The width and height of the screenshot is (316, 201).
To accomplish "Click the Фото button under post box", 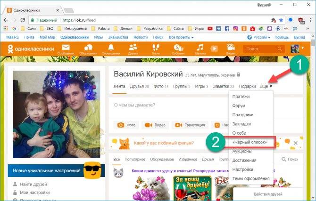I will point(126,125).
